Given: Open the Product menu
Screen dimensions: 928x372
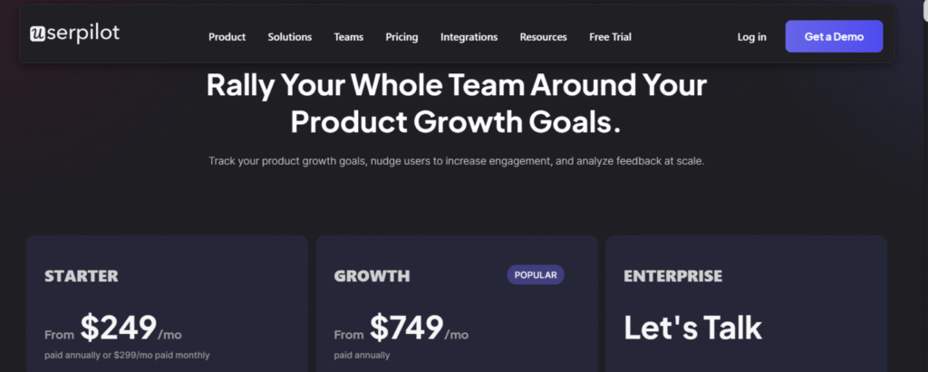Looking at the screenshot, I should coord(227,37).
